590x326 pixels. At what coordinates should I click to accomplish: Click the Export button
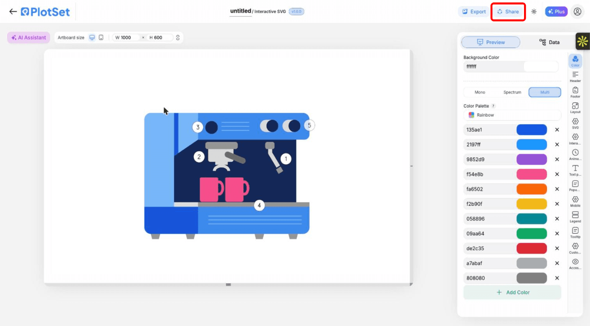(474, 12)
